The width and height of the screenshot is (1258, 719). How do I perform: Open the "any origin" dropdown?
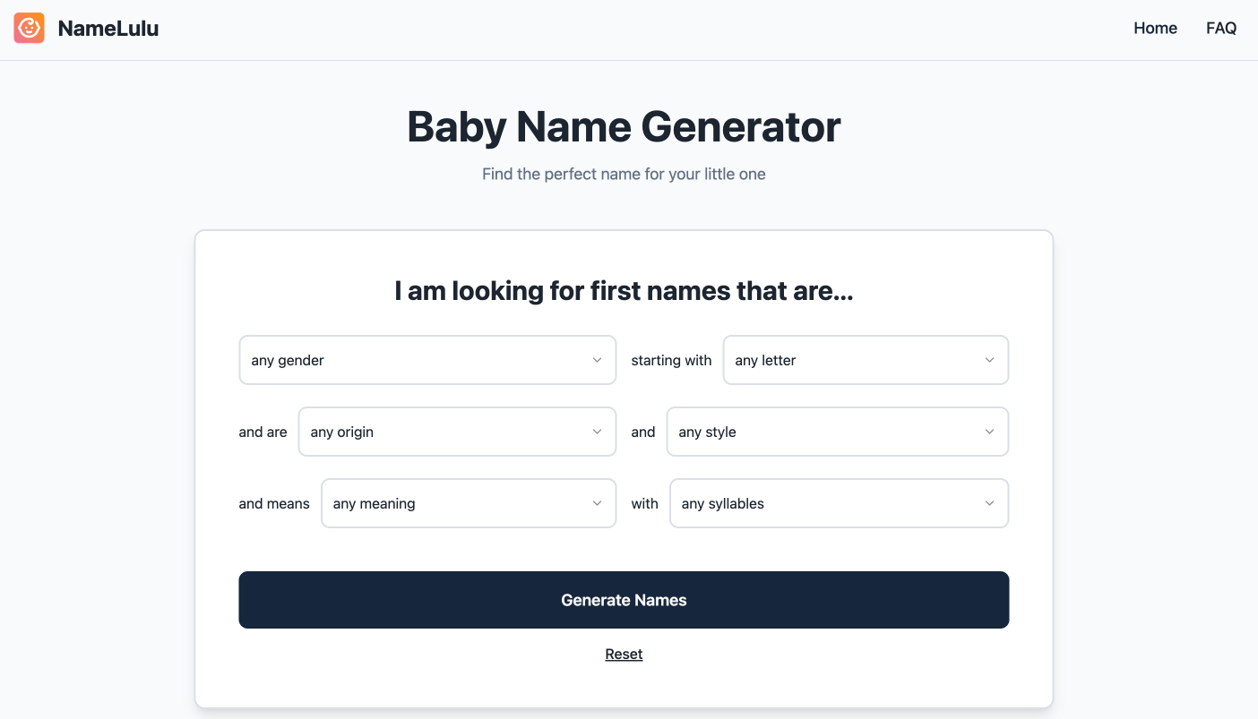[x=457, y=432]
